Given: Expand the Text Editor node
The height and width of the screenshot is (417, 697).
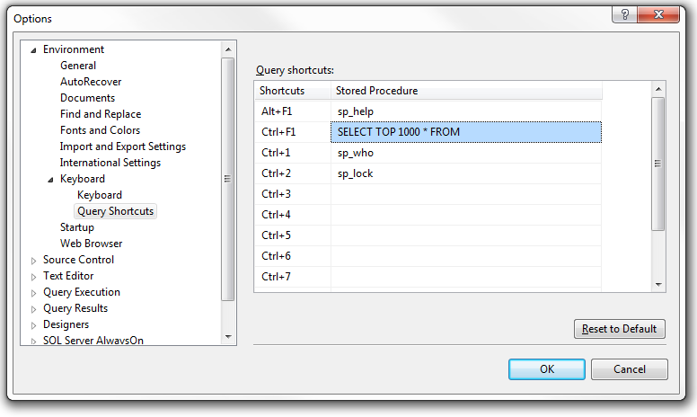Looking at the screenshot, I should pyautogui.click(x=33, y=277).
